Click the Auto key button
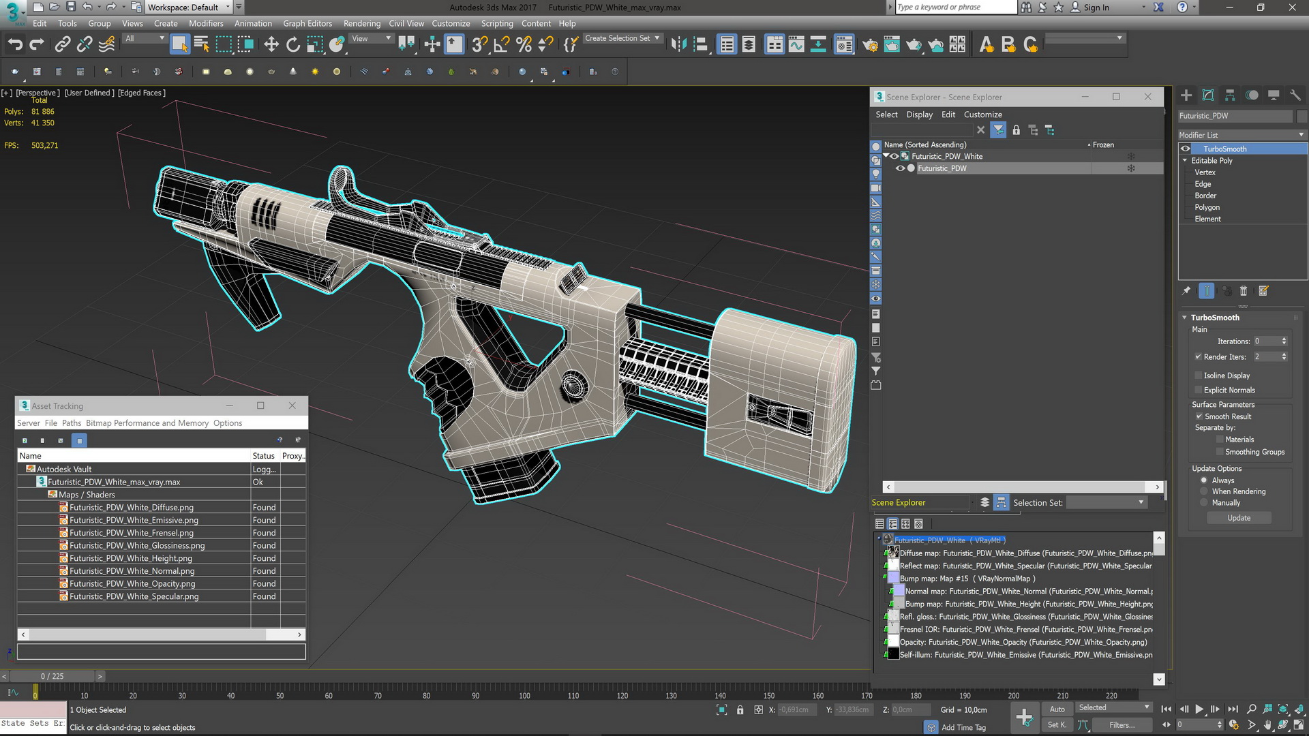Viewport: 1309px width, 736px height. pos(1057,709)
